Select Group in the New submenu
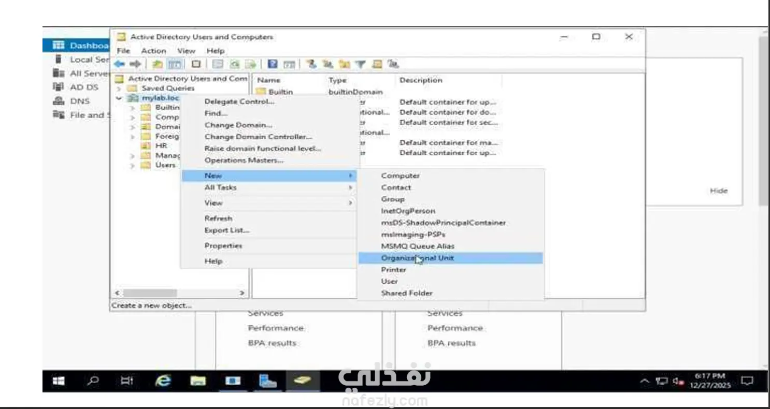This screenshot has width=770, height=409. (450, 199)
